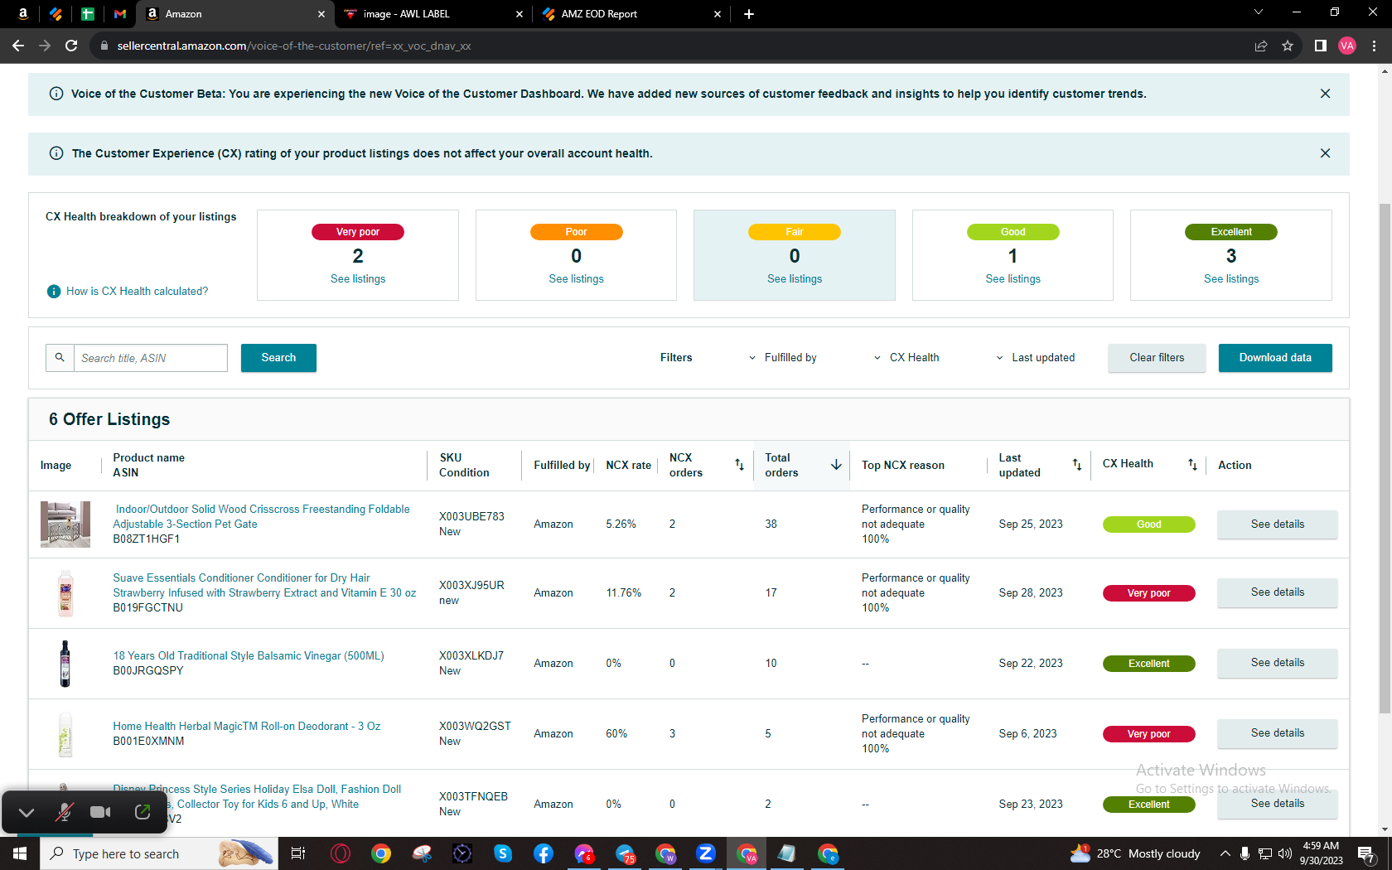Switch to the pinned Gmail tab
1392x870 pixels.
tap(120, 14)
